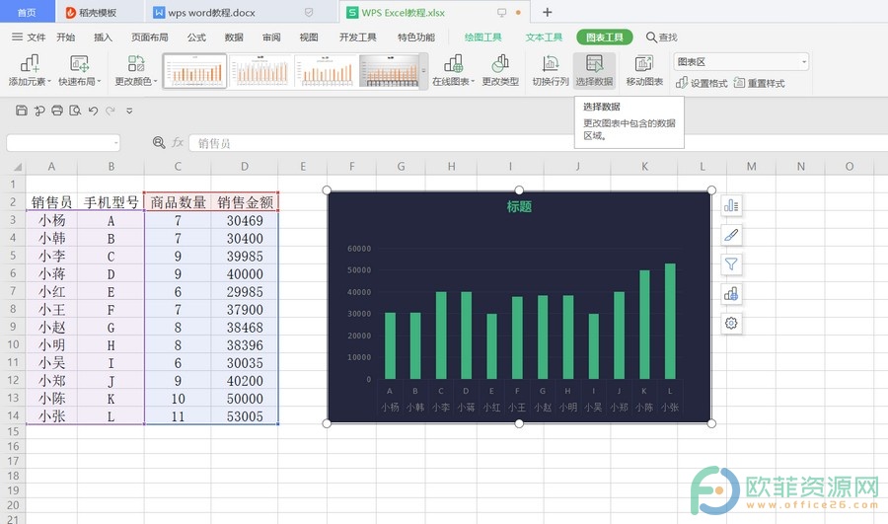Click the Find (查找) search icon
888x524 pixels.
pyautogui.click(x=651, y=37)
